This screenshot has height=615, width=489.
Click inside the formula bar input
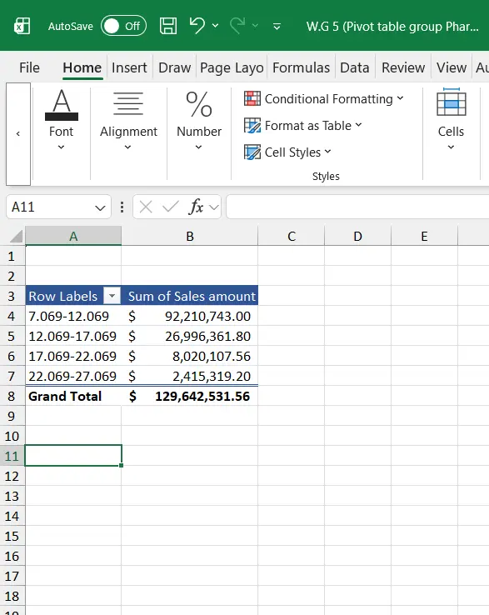(x=357, y=207)
